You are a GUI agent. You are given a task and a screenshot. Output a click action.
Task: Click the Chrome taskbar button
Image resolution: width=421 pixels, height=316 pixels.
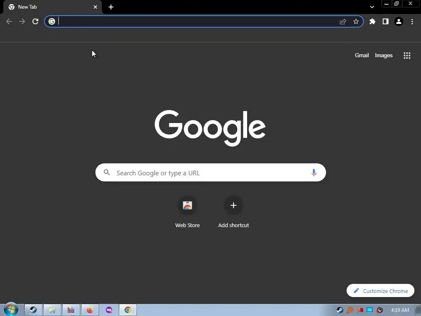click(128, 310)
